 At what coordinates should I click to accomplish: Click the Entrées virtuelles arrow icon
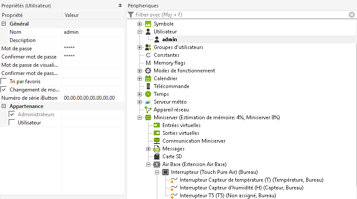157,125
